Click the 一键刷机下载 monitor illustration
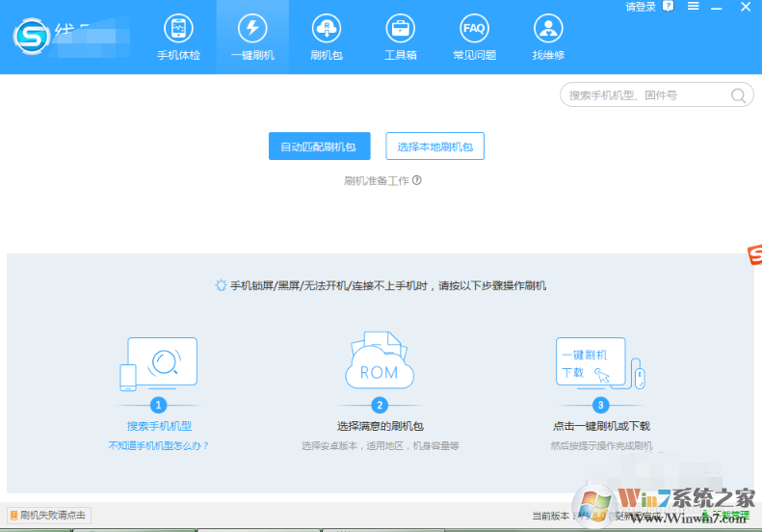The width and height of the screenshot is (762, 532). [x=599, y=363]
